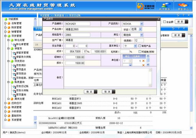Click the 报价 field showing 1500.00
The width and height of the screenshot is (196, 138).
(75, 63)
